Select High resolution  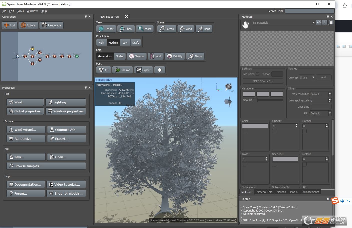coord(101,43)
